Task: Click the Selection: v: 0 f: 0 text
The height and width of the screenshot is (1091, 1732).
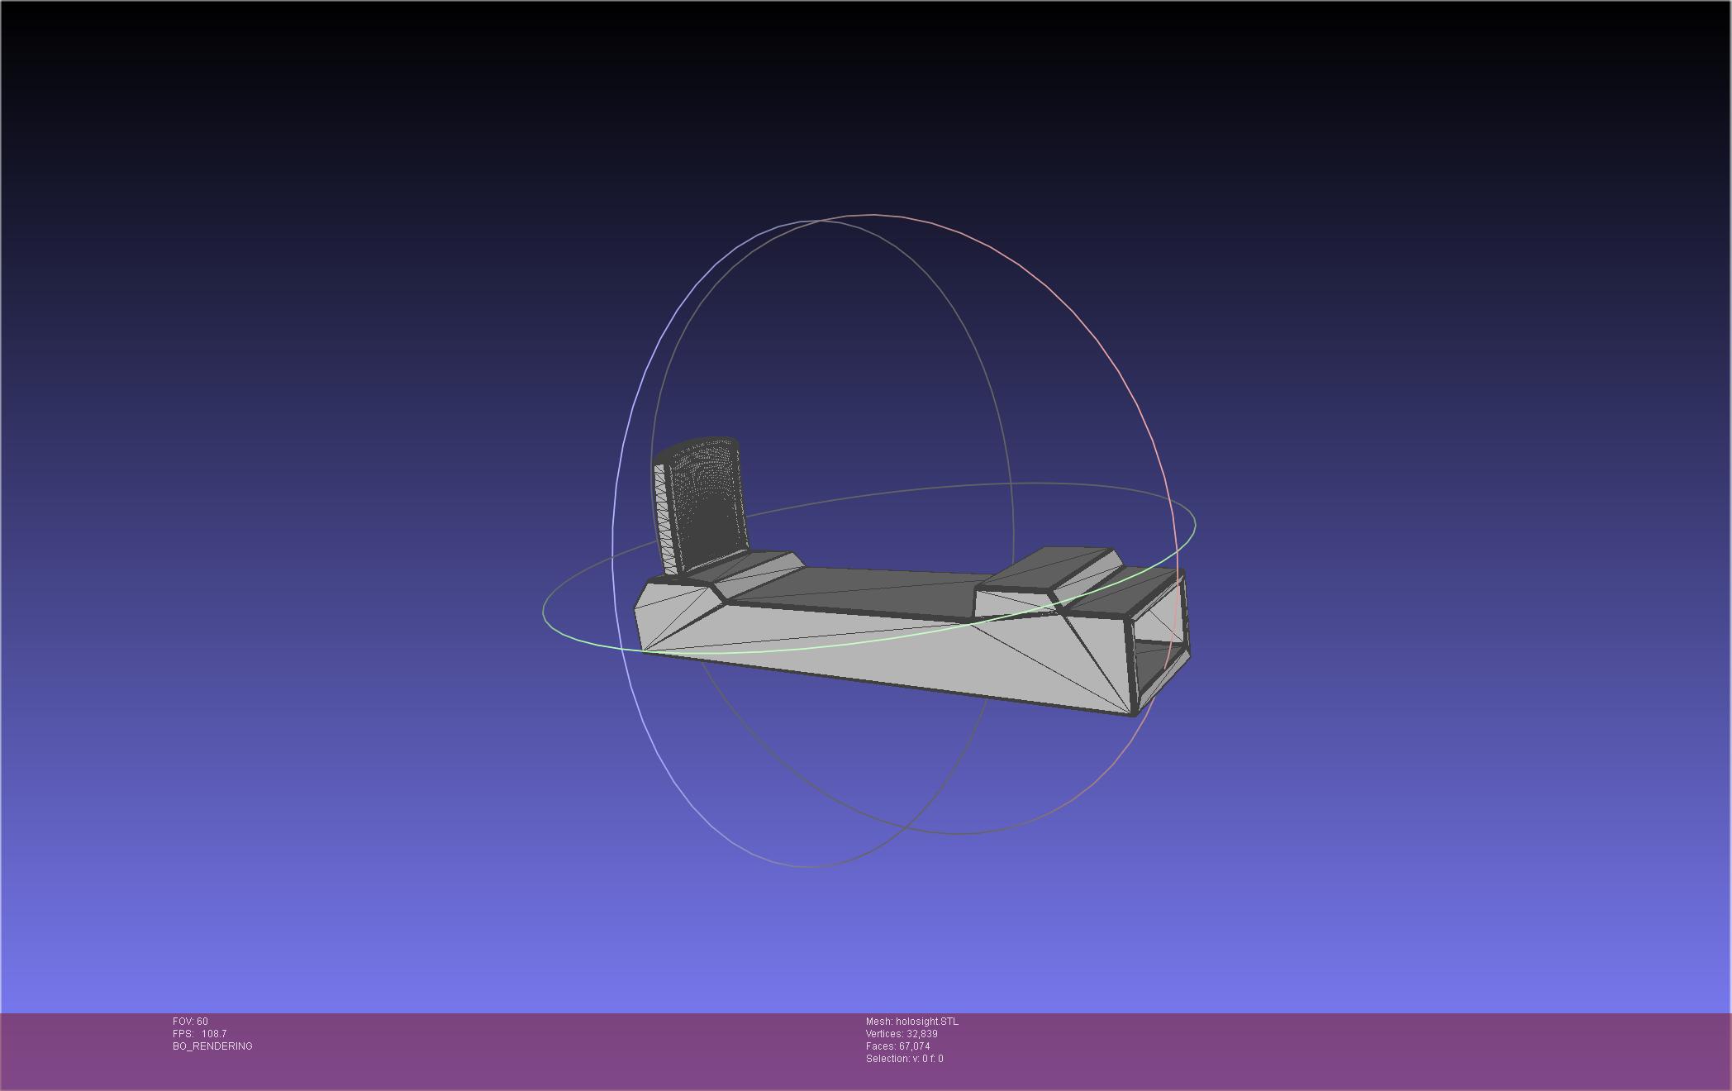Action: point(904,1059)
